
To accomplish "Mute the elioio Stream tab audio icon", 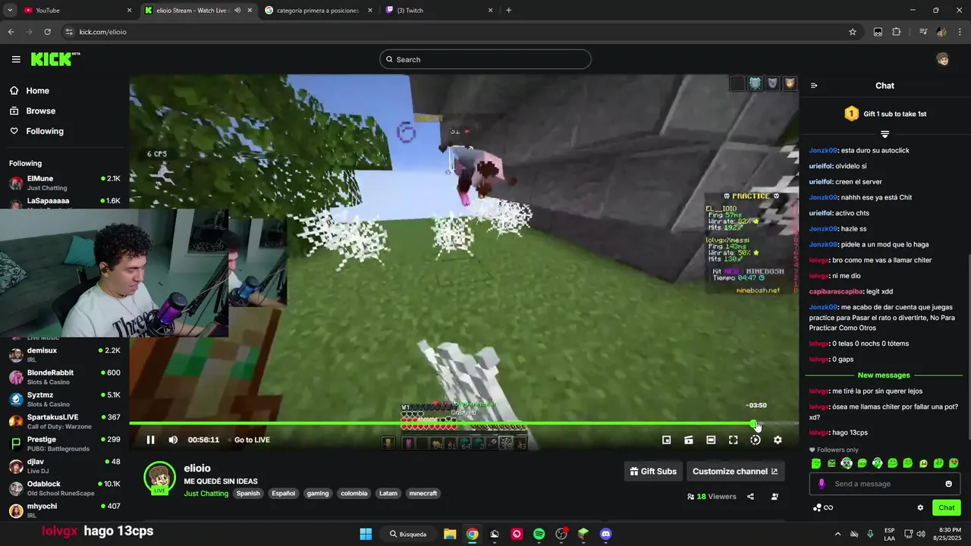I will coord(237,11).
